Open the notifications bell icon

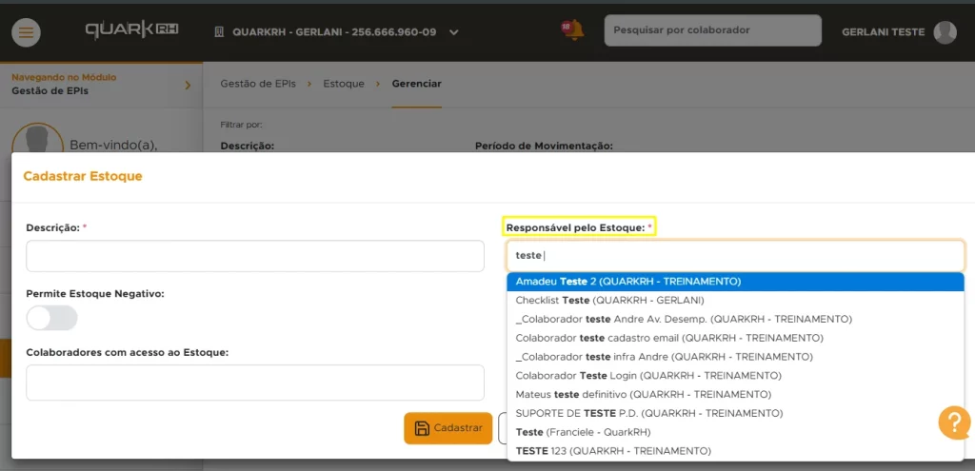click(x=572, y=30)
